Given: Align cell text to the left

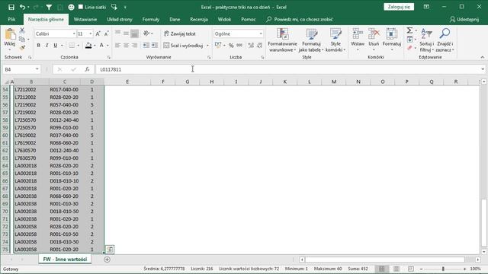Looking at the screenshot, I should pyautogui.click(x=117, y=46).
